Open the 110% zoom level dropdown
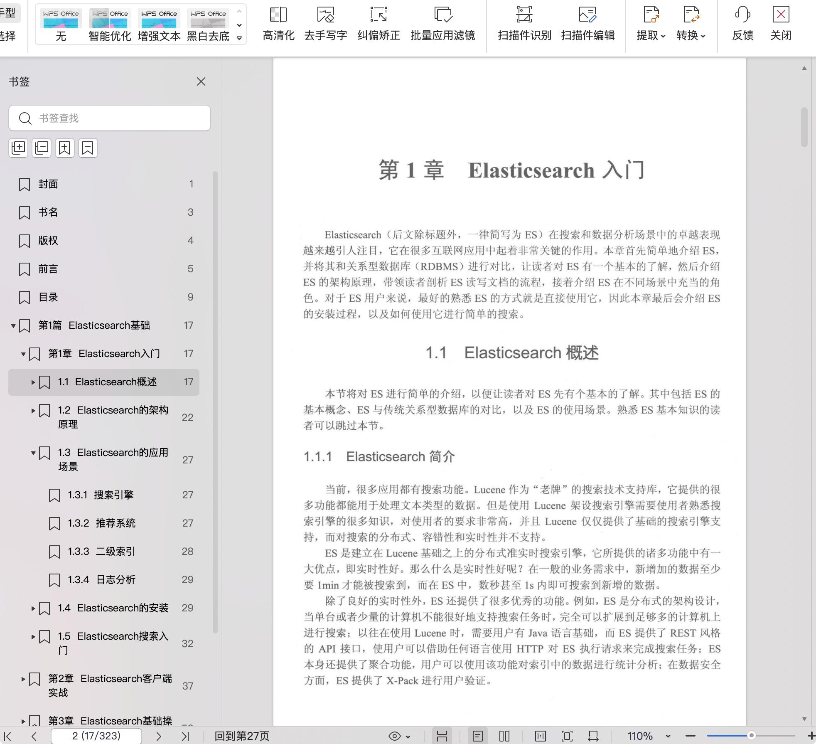Screen dimensions: 816x744 pos(668,736)
